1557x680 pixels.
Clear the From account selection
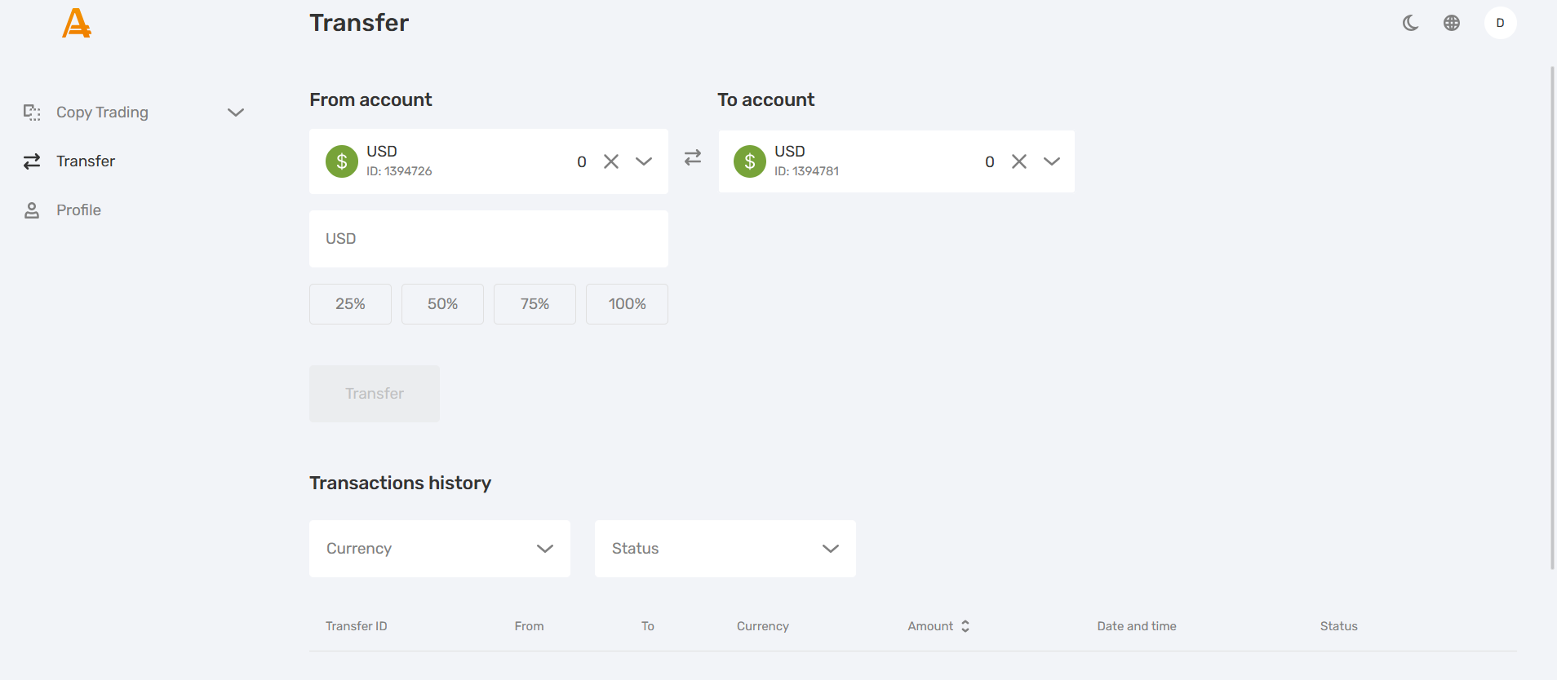pos(611,161)
